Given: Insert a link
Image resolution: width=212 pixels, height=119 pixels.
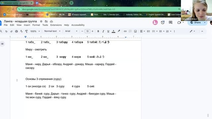Looking at the screenshot, I should click(125, 31).
